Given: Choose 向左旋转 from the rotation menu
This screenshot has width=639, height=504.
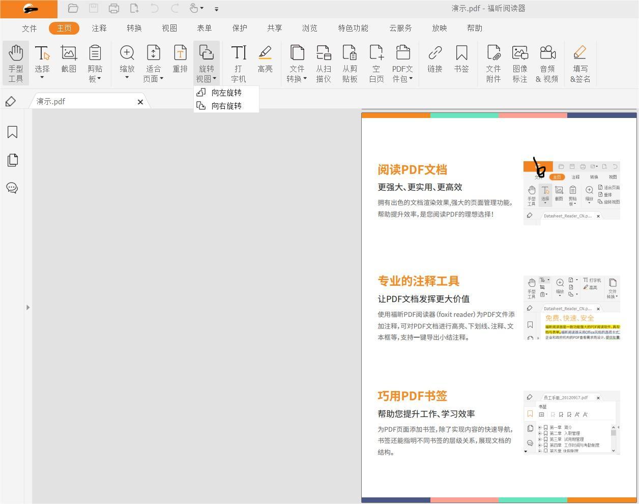Looking at the screenshot, I should coord(226,93).
